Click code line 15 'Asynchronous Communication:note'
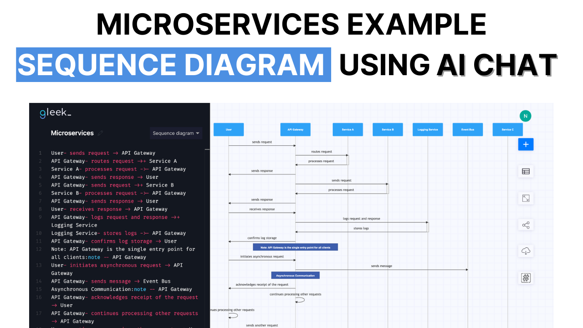Image resolution: width=583 pixels, height=328 pixels. [x=122, y=289]
